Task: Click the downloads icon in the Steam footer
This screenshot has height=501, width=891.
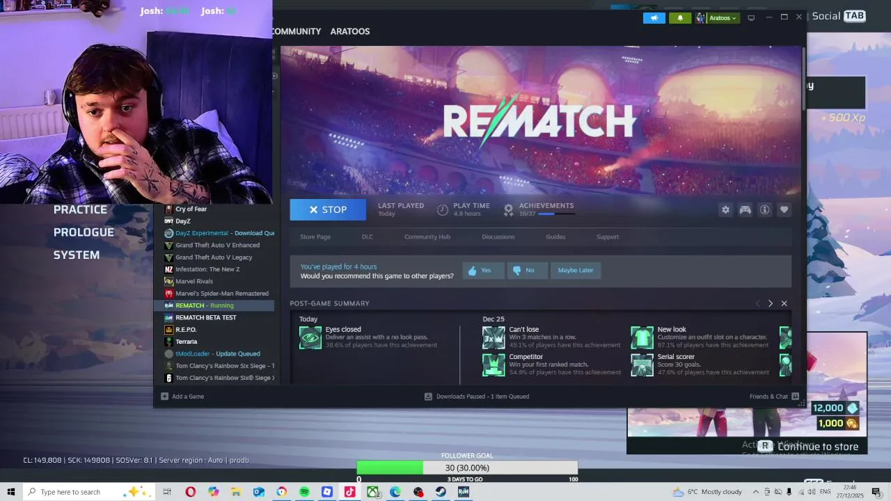Action: pos(428,397)
